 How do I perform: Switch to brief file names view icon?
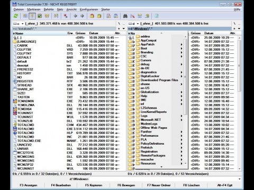coord(25,16)
